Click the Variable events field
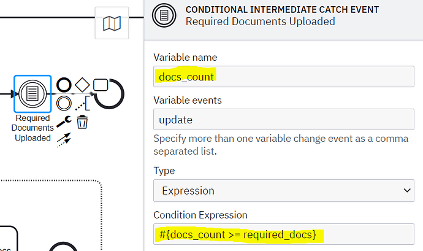Image resolution: width=423 pixels, height=251 pixels. click(283, 120)
